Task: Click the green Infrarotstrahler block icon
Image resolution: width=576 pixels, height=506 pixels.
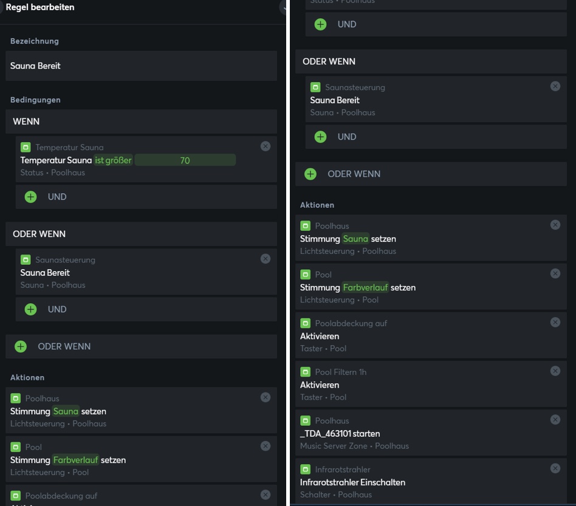Action: tap(306, 469)
